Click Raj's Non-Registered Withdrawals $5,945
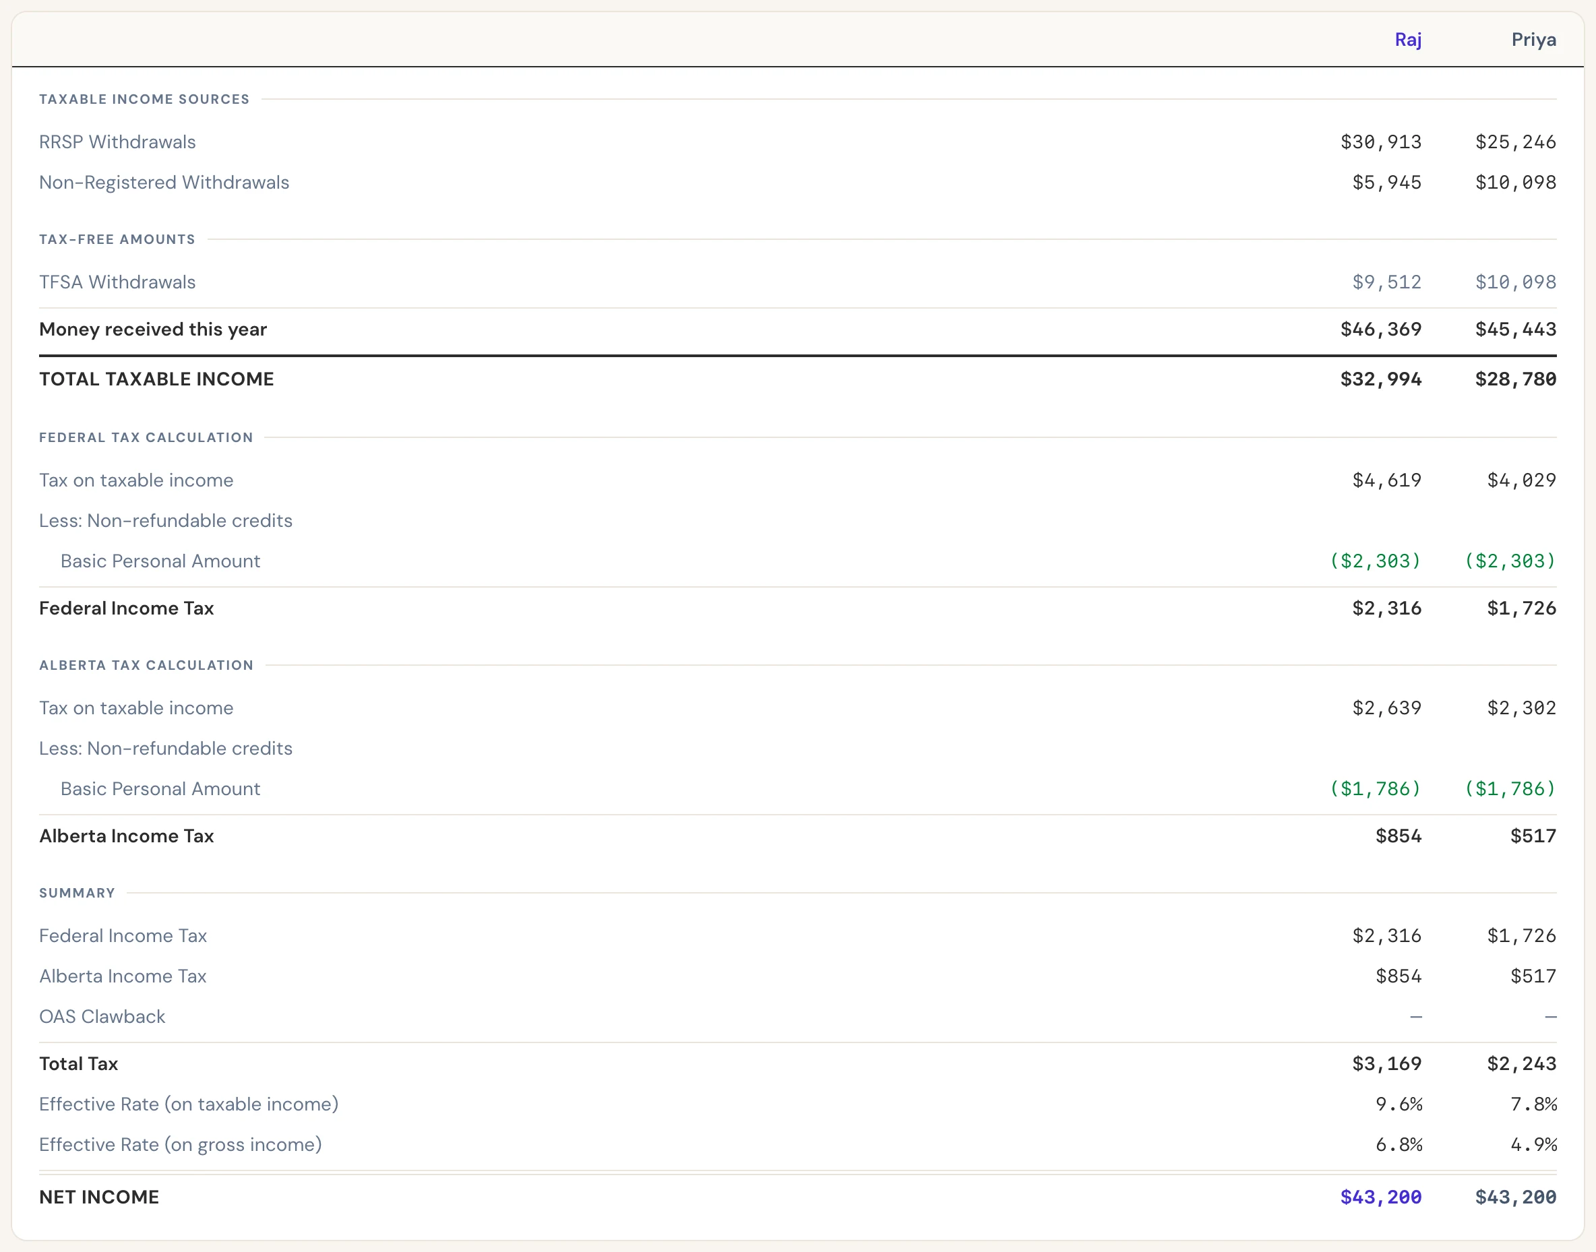1596x1252 pixels. (x=1386, y=182)
